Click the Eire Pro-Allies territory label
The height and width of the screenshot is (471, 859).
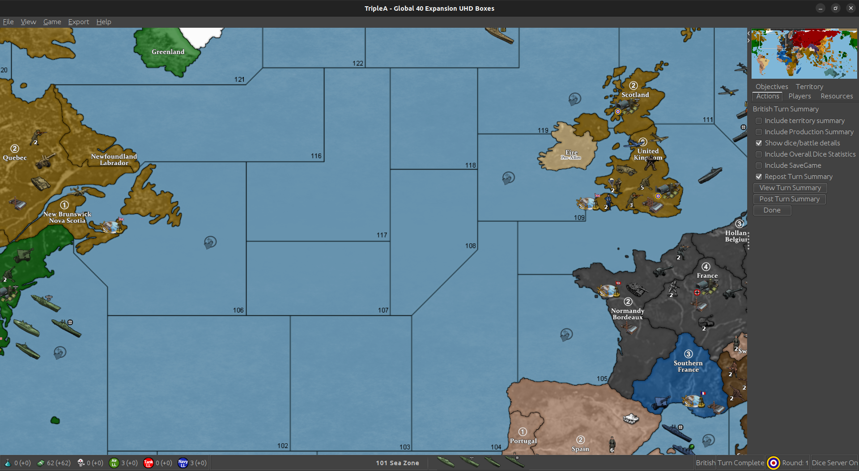tap(571, 155)
